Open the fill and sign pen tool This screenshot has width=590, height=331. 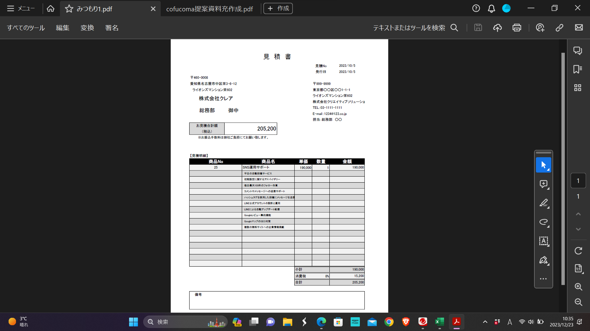(x=543, y=260)
